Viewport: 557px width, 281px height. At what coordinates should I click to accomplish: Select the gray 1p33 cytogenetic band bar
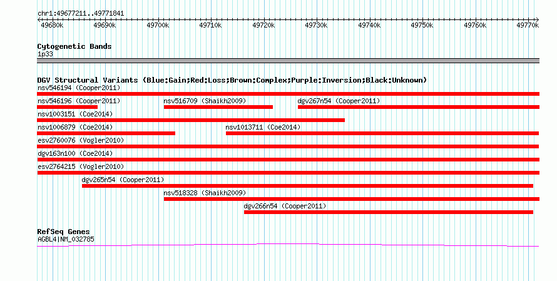coord(288,61)
